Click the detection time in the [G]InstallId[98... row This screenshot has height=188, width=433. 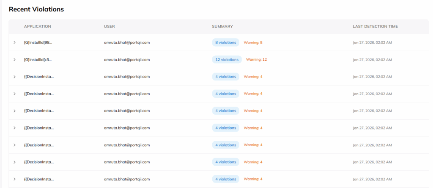(x=372, y=43)
